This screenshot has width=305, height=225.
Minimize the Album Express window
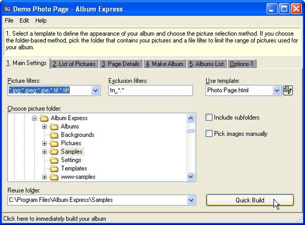272,9
